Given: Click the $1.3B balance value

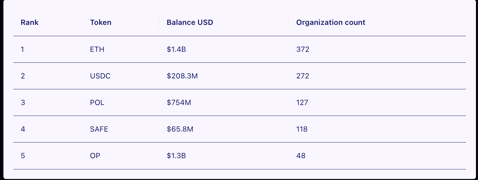Looking at the screenshot, I should (176, 156).
